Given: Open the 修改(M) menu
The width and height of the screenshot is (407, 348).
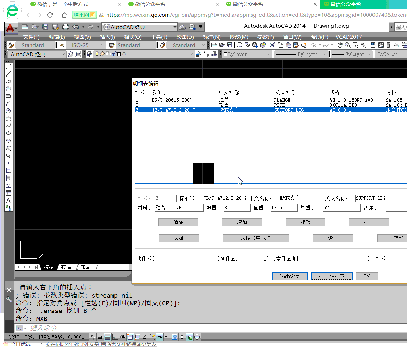Looking at the screenshot, I should pos(239,37).
